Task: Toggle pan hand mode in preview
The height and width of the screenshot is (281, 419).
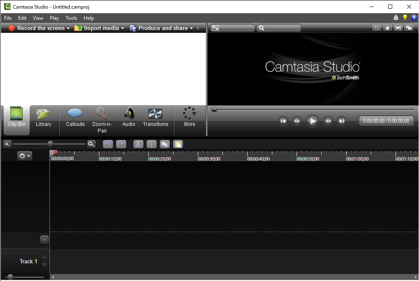Action: coord(387,28)
